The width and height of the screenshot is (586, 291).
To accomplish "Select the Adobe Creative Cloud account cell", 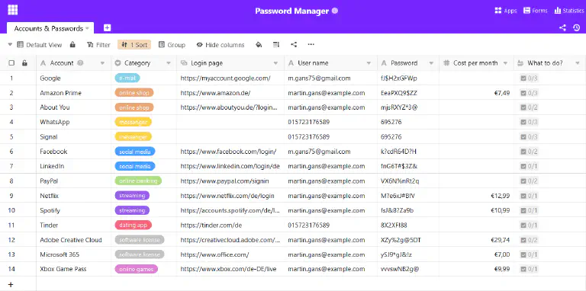I will coord(73,240).
